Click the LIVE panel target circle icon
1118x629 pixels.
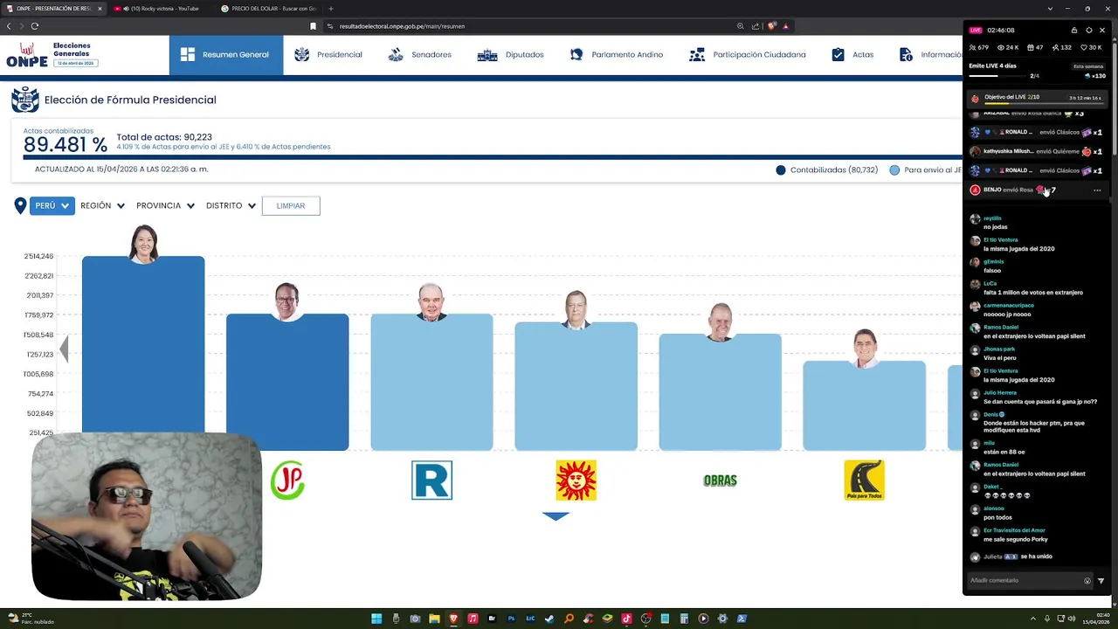point(1089,30)
